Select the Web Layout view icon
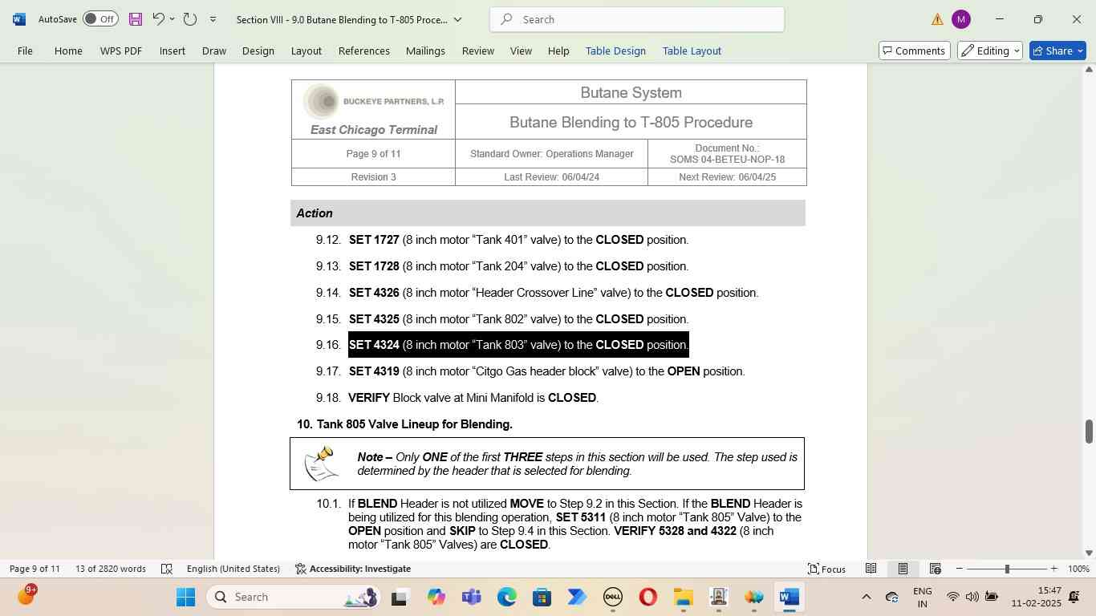1096x616 pixels. 935,569
